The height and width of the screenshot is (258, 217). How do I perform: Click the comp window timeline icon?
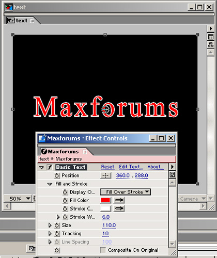coord(211,37)
